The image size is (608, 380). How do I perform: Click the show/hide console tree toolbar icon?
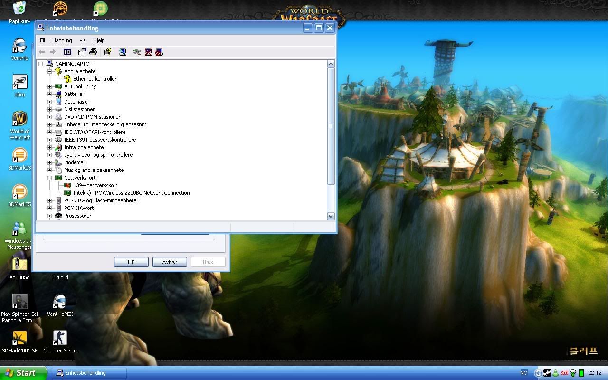pyautogui.click(x=67, y=52)
